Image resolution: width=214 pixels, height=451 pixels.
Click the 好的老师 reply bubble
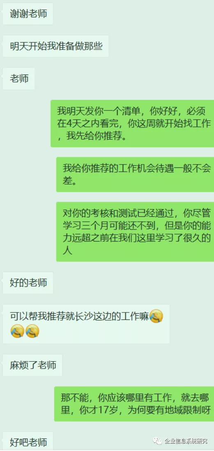28,283
